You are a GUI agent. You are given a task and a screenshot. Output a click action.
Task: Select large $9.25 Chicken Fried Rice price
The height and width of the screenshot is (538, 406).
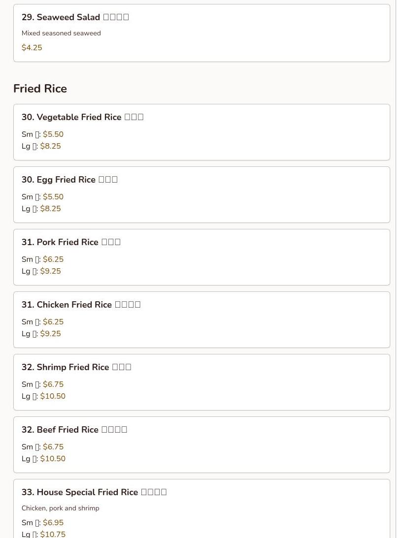coord(50,334)
